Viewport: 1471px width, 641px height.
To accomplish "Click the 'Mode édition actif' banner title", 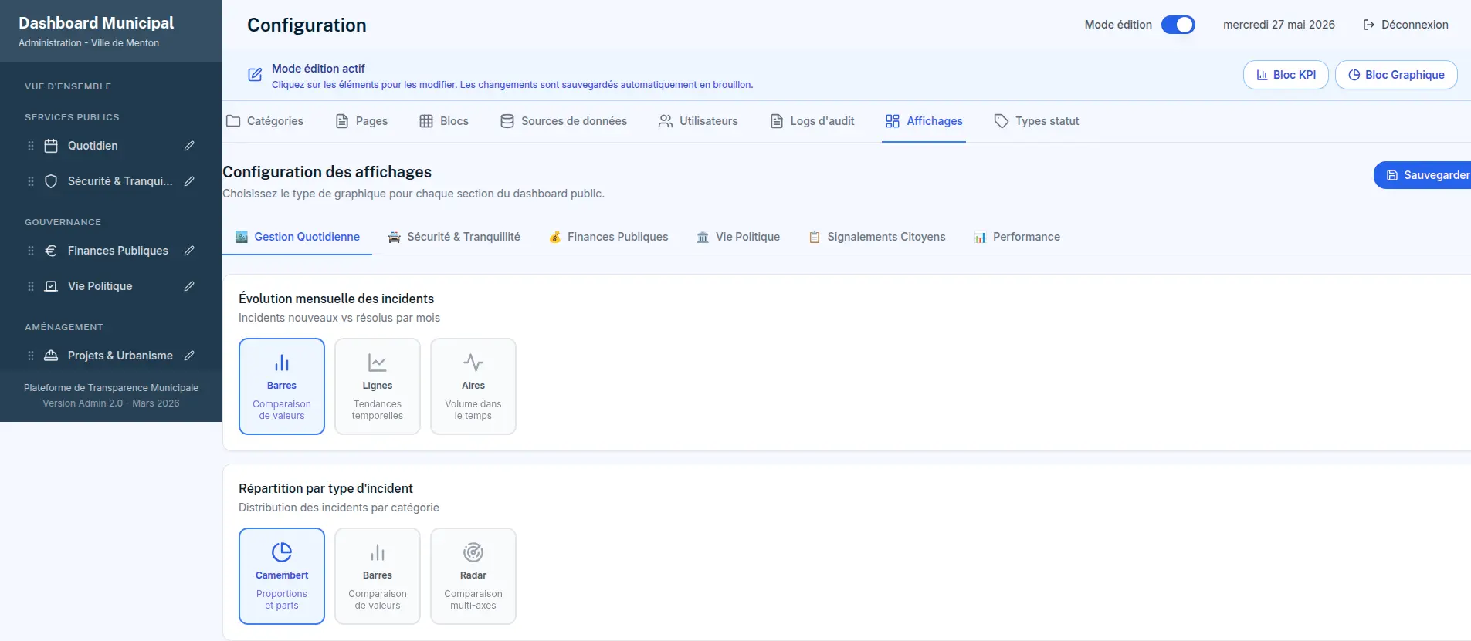I will [x=318, y=69].
